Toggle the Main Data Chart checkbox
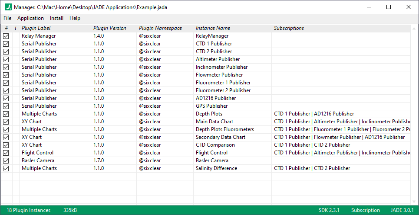The height and width of the screenshot is (215, 419). 6,122
